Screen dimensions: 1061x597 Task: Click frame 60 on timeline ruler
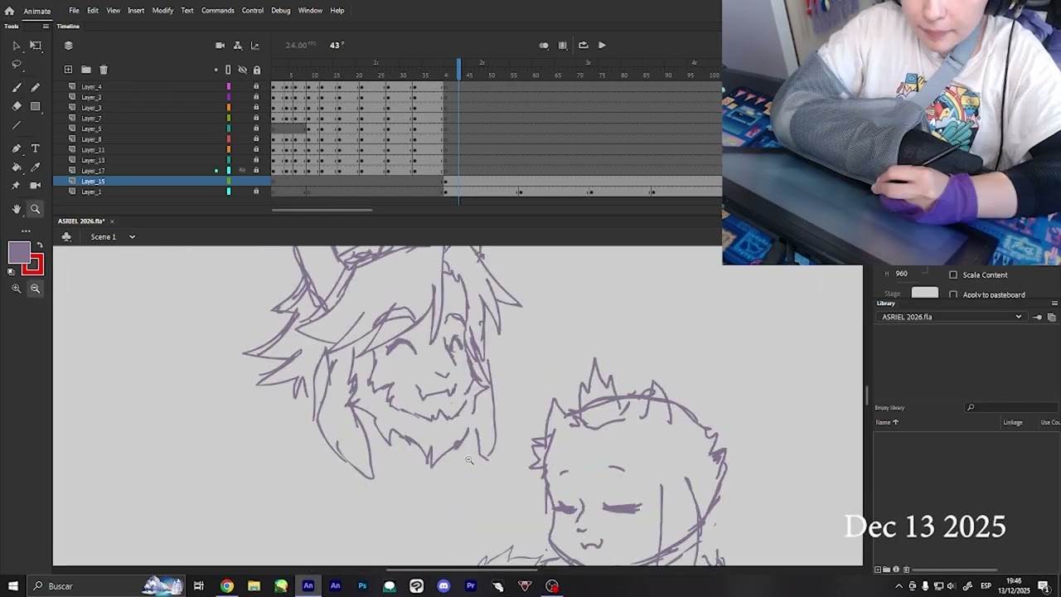(535, 75)
